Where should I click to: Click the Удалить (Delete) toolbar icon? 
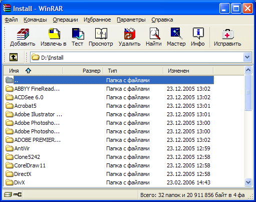pyautogui.click(x=130, y=34)
